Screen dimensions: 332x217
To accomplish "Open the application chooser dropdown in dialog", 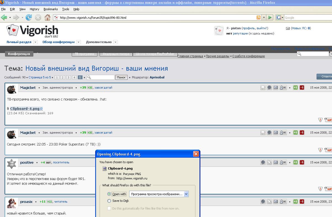I will point(186,194).
